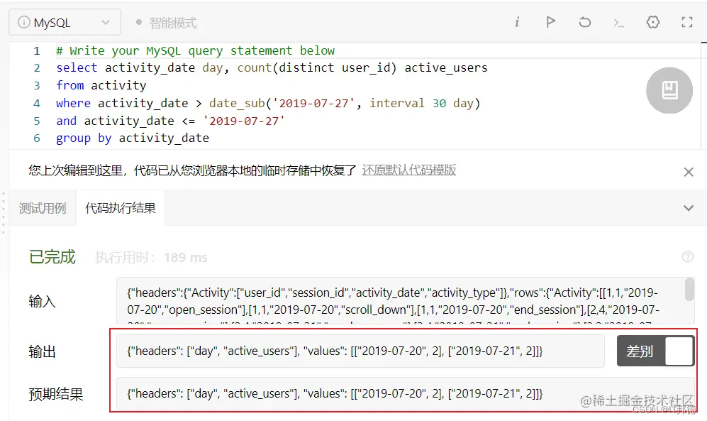
Task: Select the 代码执行结果 tab
Action: (x=121, y=208)
